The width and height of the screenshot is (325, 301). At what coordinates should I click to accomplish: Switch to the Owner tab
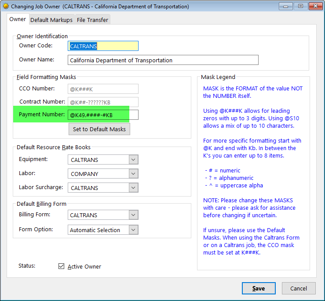18,19
